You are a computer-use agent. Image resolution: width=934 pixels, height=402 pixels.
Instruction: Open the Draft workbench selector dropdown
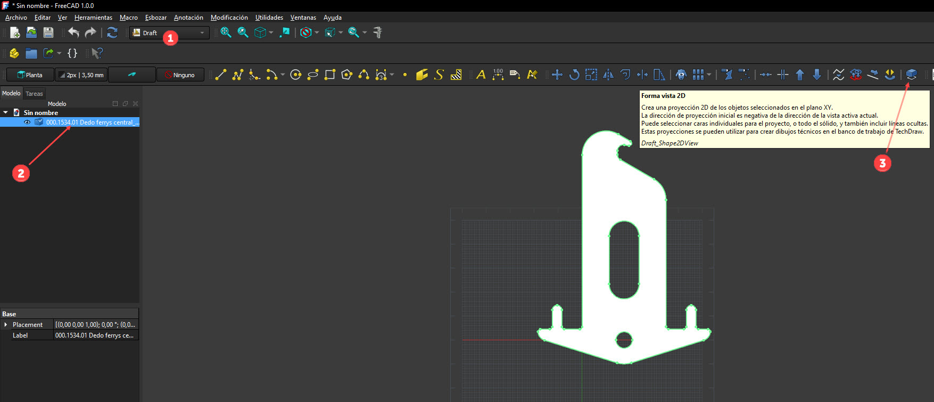[169, 33]
